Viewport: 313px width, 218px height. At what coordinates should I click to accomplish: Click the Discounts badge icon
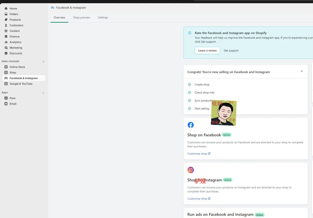coord(6,53)
